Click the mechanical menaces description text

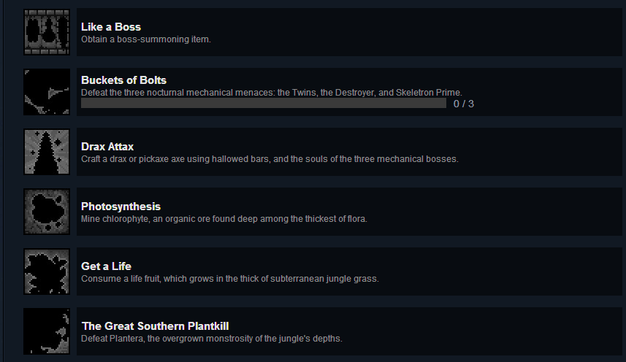tap(271, 93)
